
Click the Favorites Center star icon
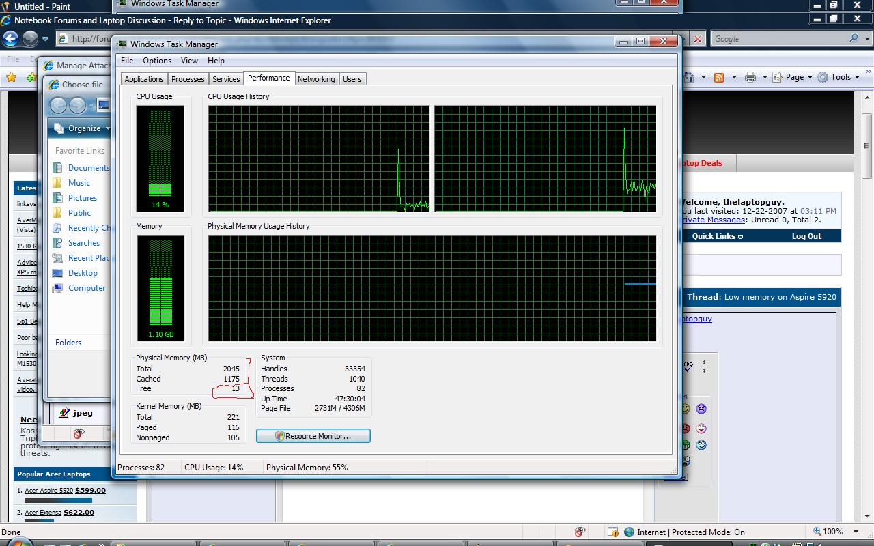click(x=11, y=77)
